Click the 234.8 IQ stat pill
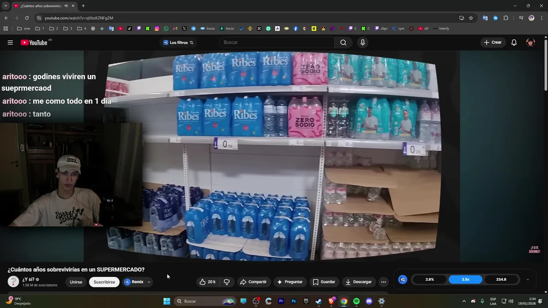This screenshot has width=548, height=308. [501, 279]
